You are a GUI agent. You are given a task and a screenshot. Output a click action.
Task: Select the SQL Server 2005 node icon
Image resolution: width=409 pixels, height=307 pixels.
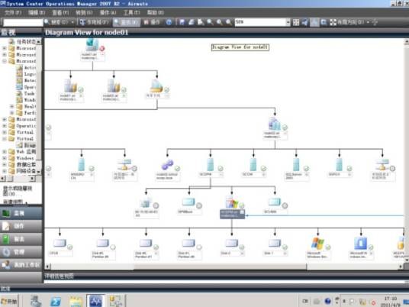296,165
